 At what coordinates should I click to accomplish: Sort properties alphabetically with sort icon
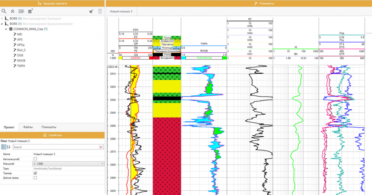pyautogui.click(x=9, y=147)
